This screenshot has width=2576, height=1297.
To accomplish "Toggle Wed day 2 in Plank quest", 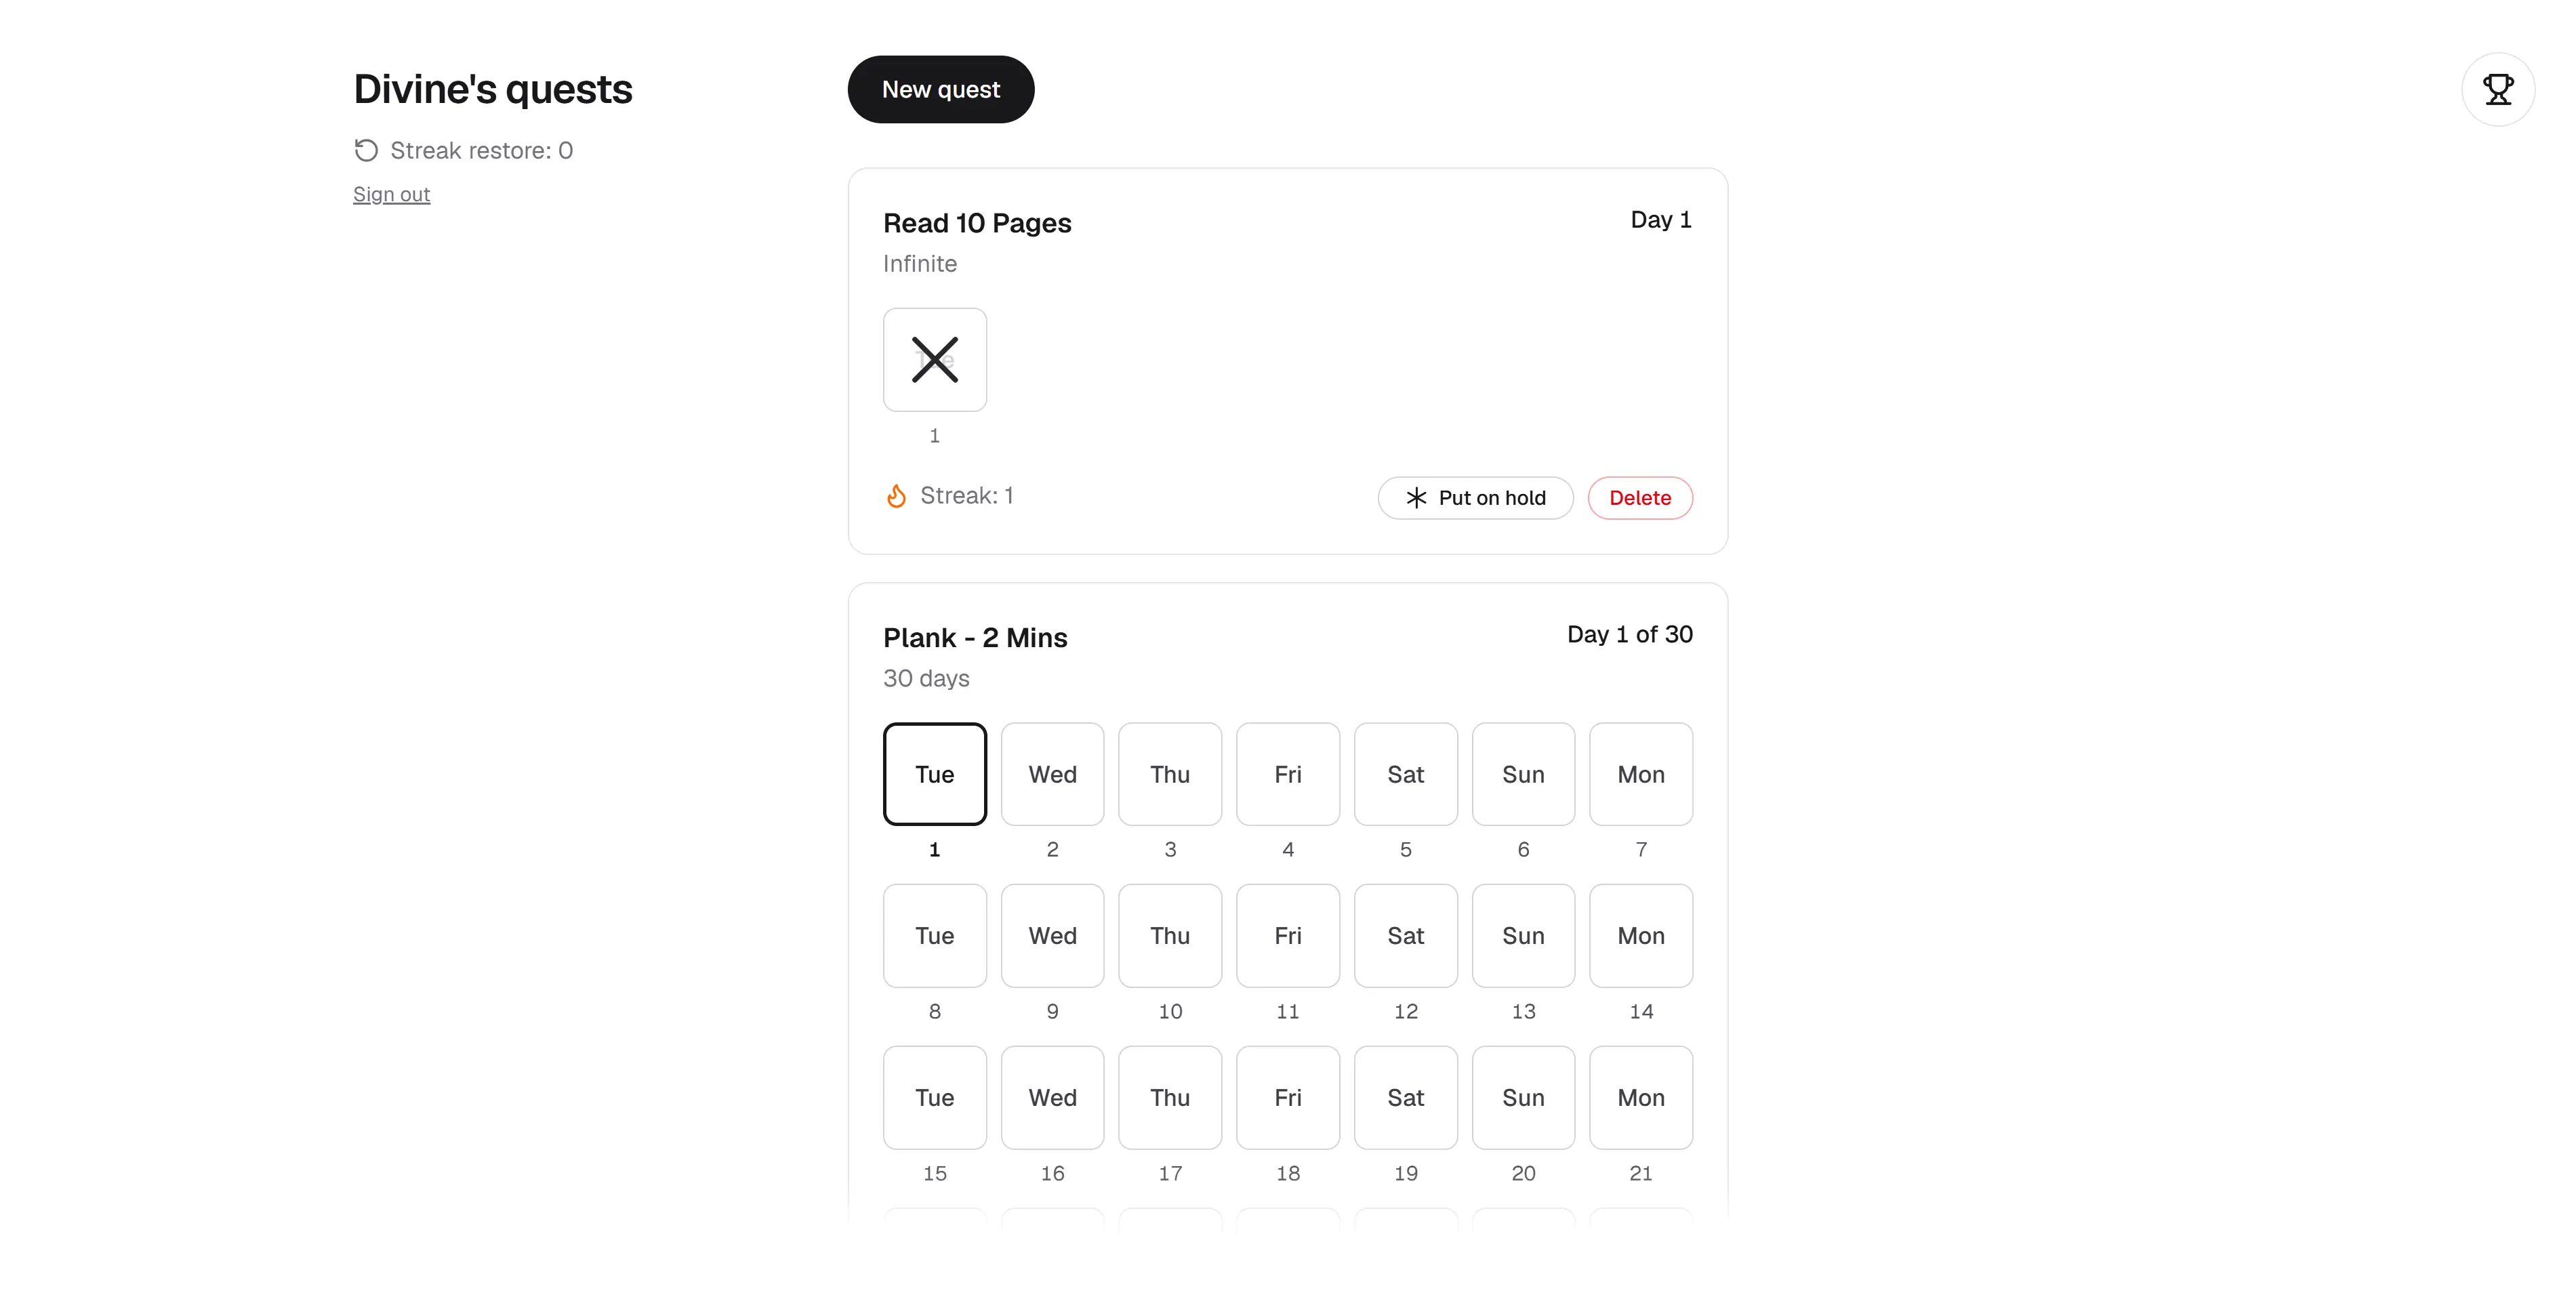I will [1052, 774].
